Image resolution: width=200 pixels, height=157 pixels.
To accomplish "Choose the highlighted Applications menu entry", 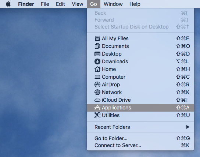I will [140, 108].
